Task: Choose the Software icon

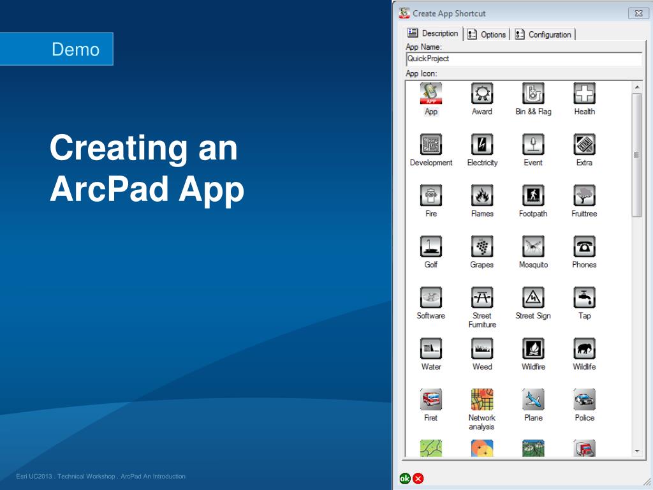Action: [431, 297]
